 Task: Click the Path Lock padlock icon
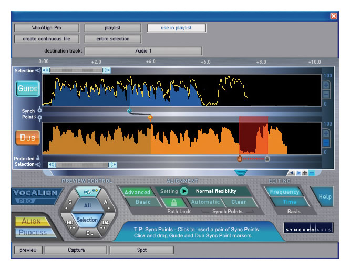pos(174,202)
